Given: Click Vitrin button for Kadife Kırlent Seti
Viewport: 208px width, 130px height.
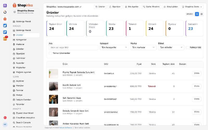Looking at the screenshot, I should pyautogui.click(x=197, y=86).
